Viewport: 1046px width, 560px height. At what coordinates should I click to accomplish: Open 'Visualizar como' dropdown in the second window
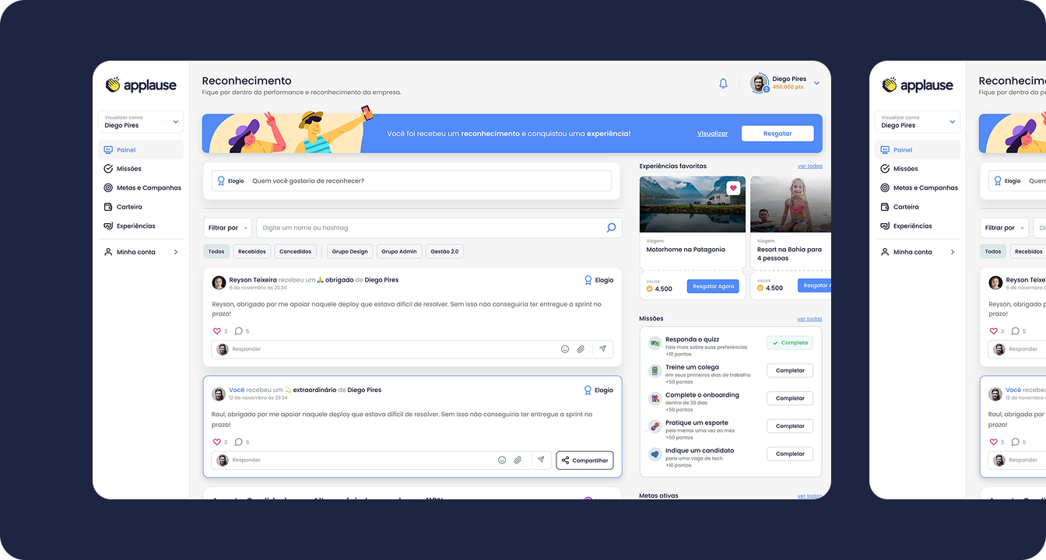click(x=918, y=121)
